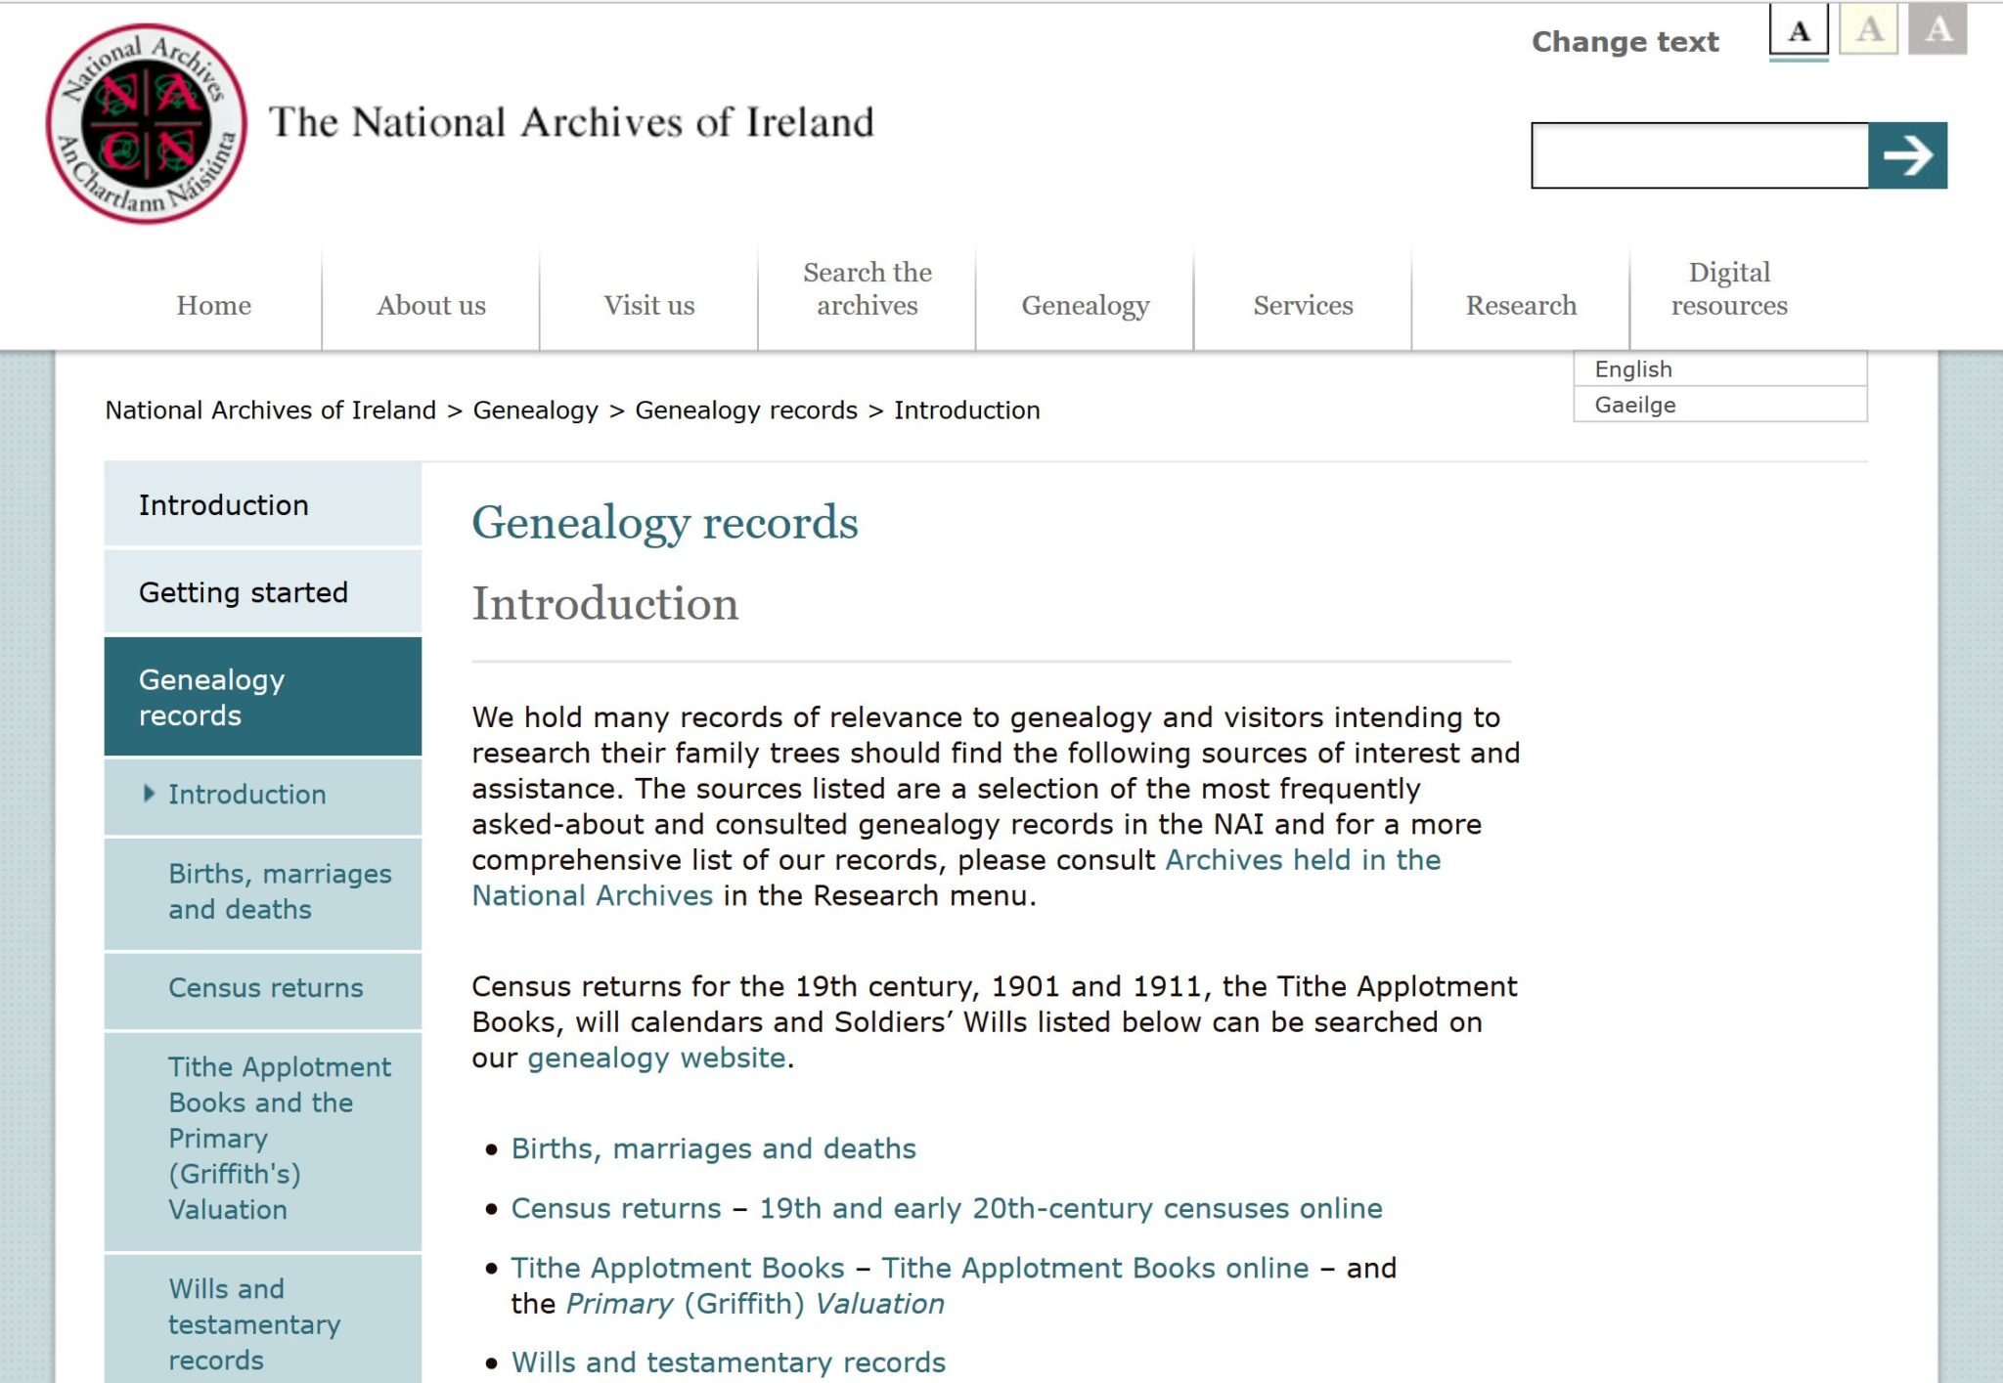This screenshot has height=1383, width=2003.
Task: Switch language to Gaeilge
Action: click(1720, 405)
